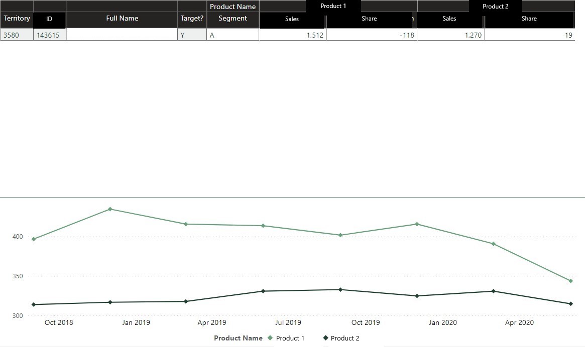Image resolution: width=585 pixels, height=347 pixels.
Task: Click the Apr 2020 axis label
Action: point(519,322)
